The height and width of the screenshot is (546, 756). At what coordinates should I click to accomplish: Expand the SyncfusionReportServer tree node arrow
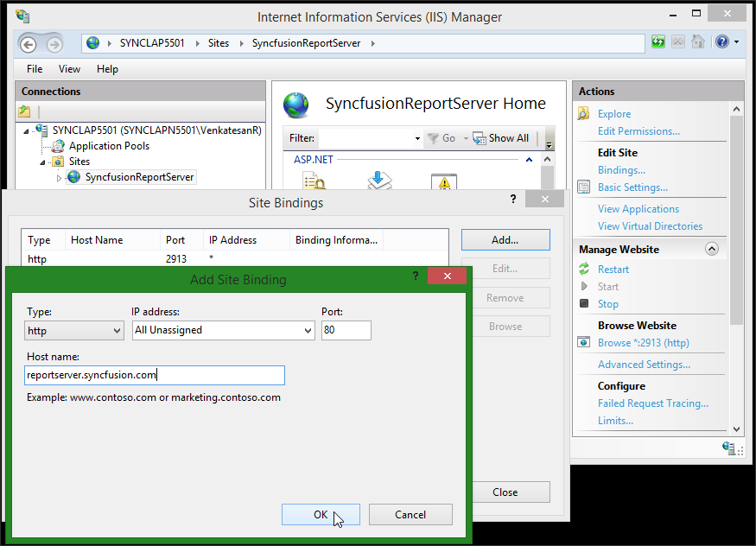[x=59, y=178]
